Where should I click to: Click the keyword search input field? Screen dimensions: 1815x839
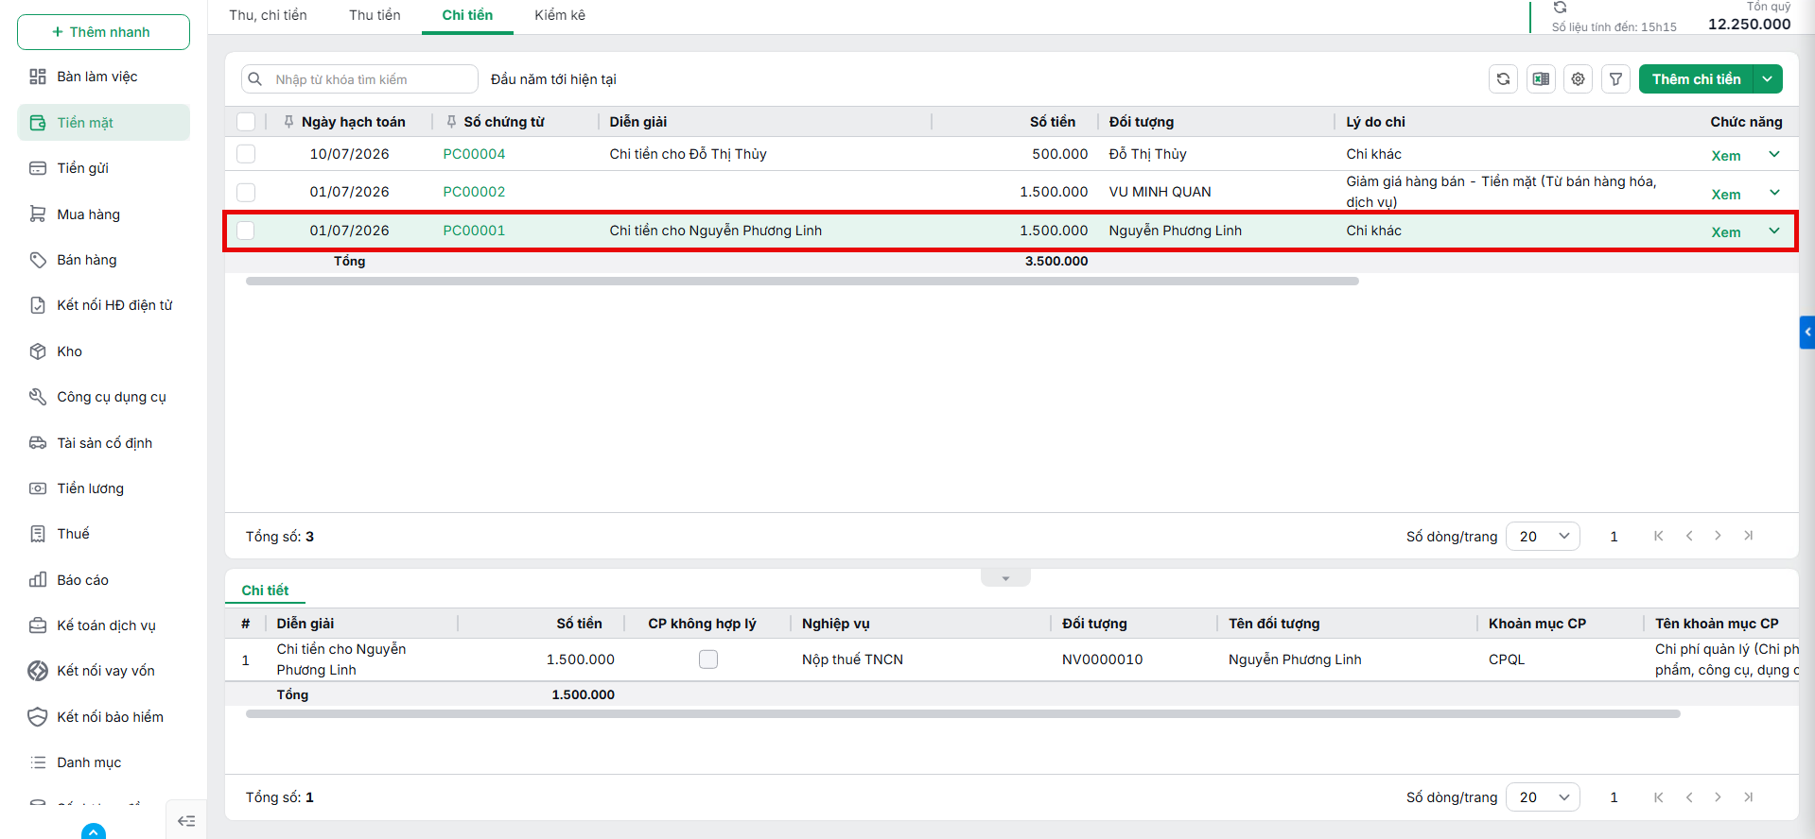click(x=359, y=79)
